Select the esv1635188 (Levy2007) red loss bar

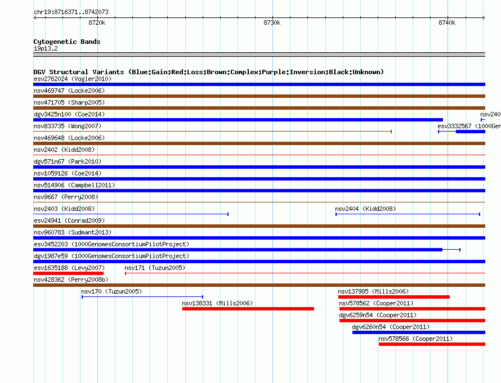tap(68, 273)
